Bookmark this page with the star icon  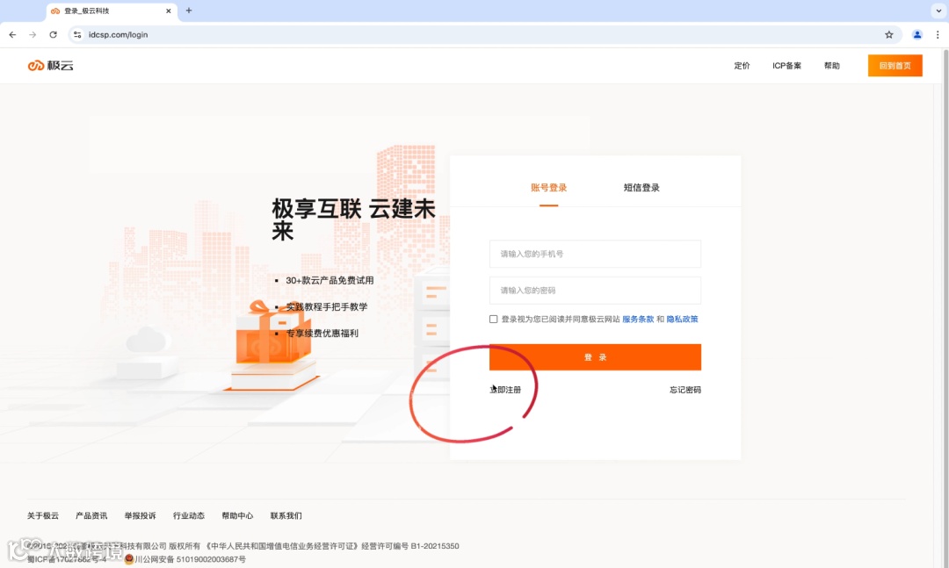point(888,34)
